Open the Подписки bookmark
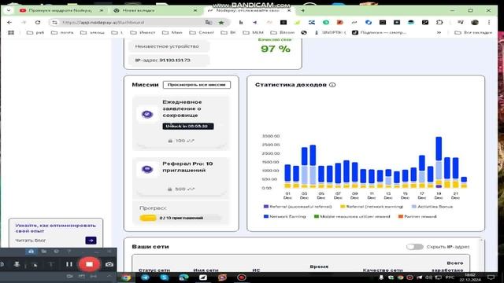This screenshot has width=504, height=283. point(380,32)
